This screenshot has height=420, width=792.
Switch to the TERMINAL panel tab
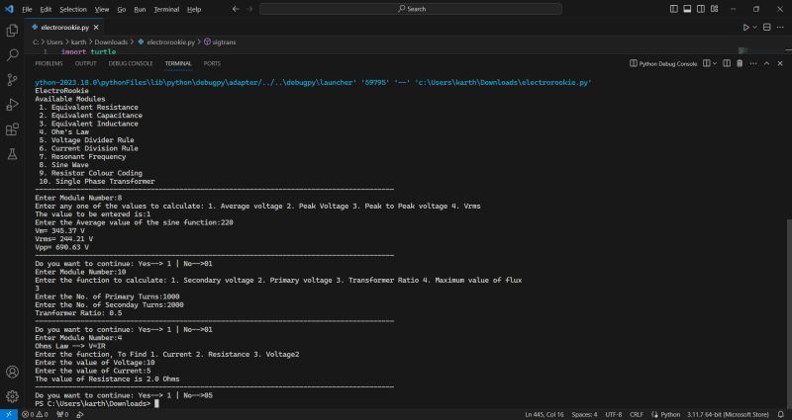[178, 63]
